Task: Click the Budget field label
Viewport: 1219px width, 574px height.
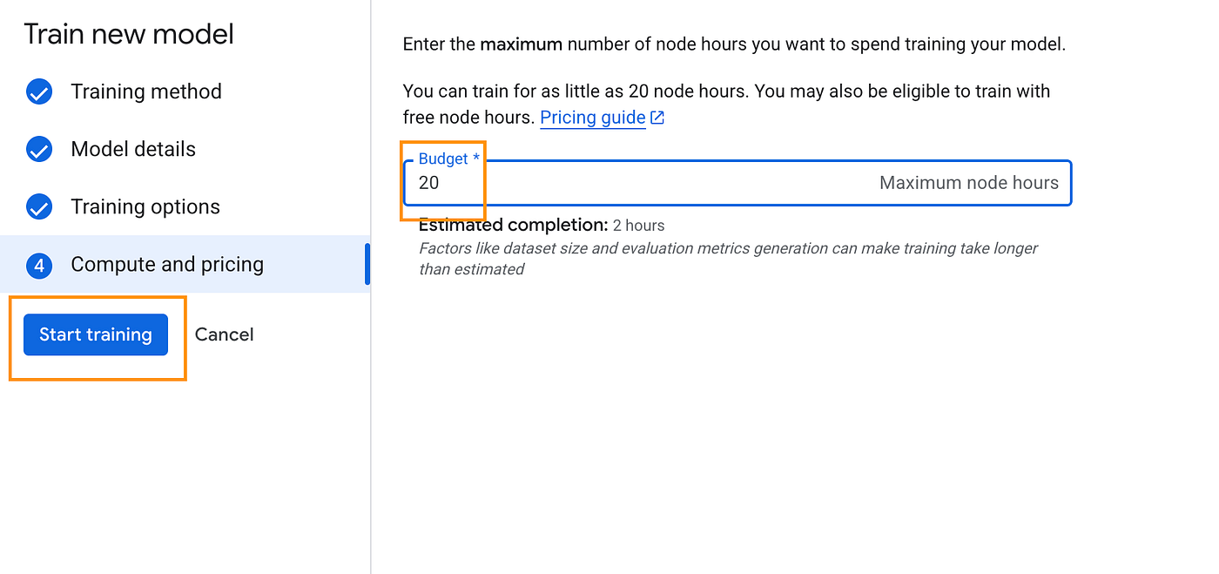Action: 449,159
